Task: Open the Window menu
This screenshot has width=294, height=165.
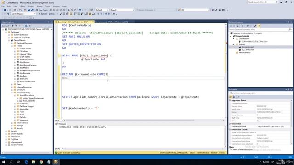Action: 56,6
